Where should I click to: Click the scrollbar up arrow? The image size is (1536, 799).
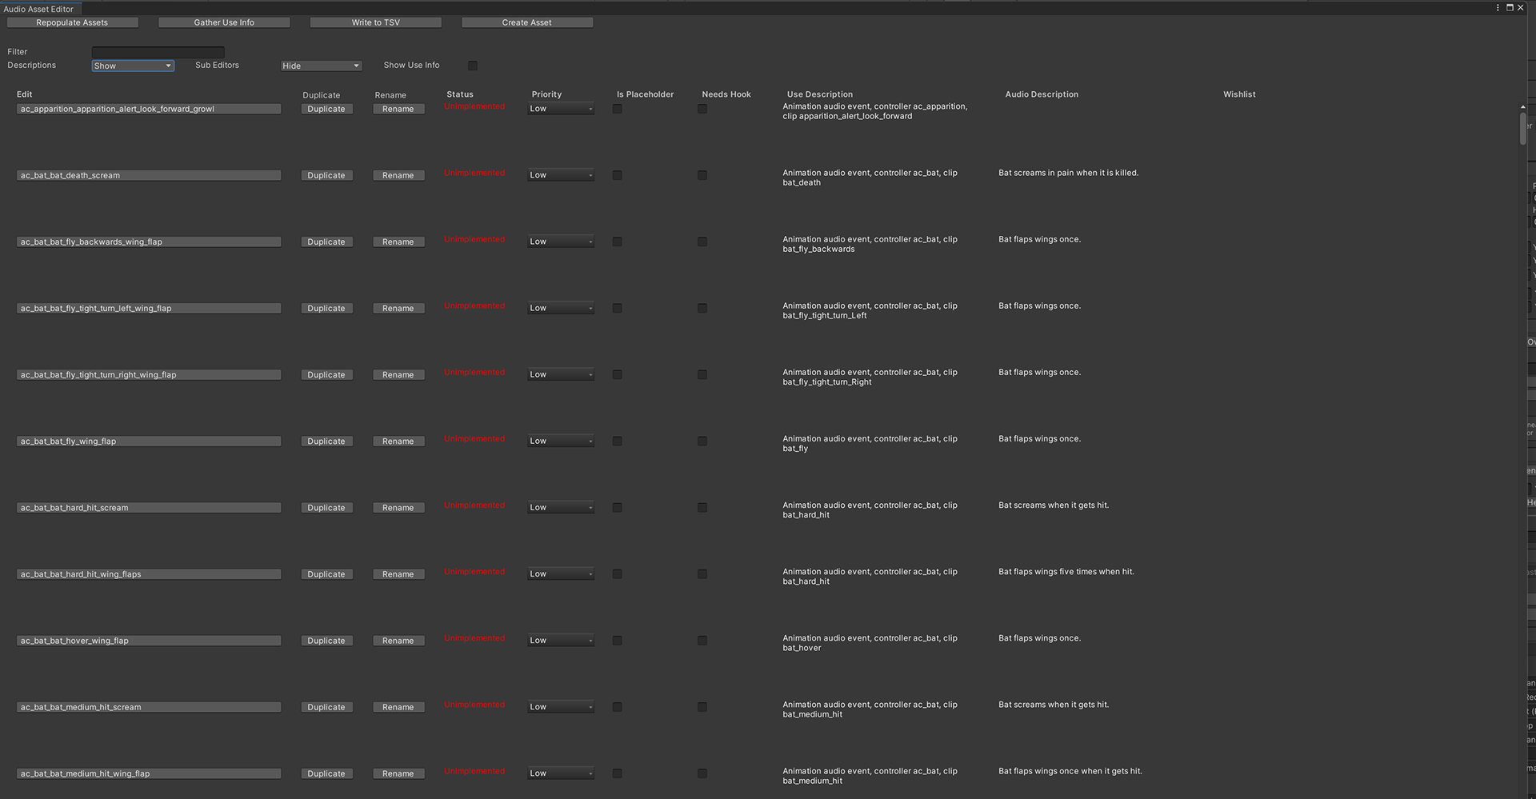pyautogui.click(x=1523, y=106)
